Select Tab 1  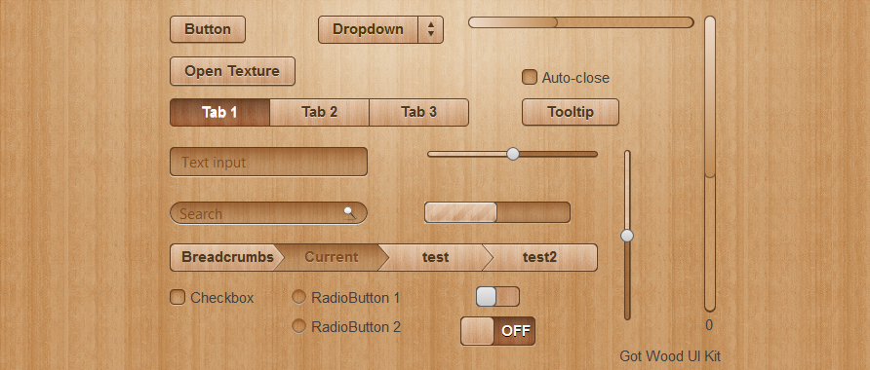pyautogui.click(x=219, y=112)
